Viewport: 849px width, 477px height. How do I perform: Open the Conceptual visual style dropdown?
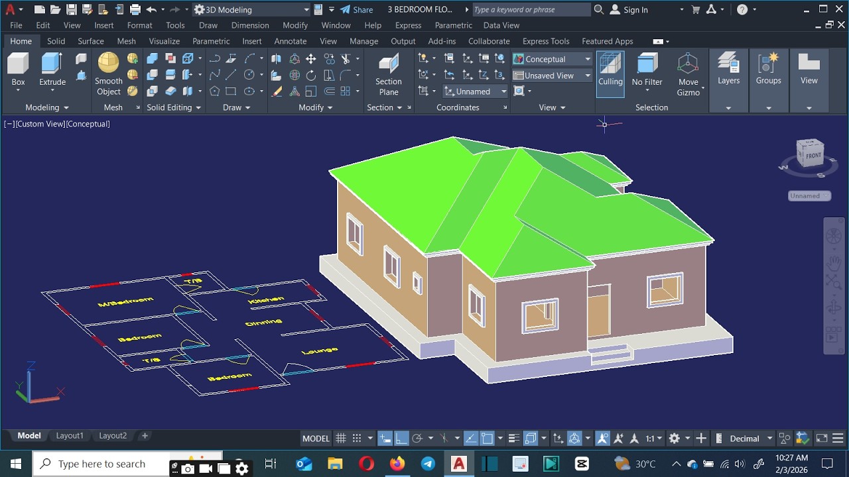click(552, 59)
